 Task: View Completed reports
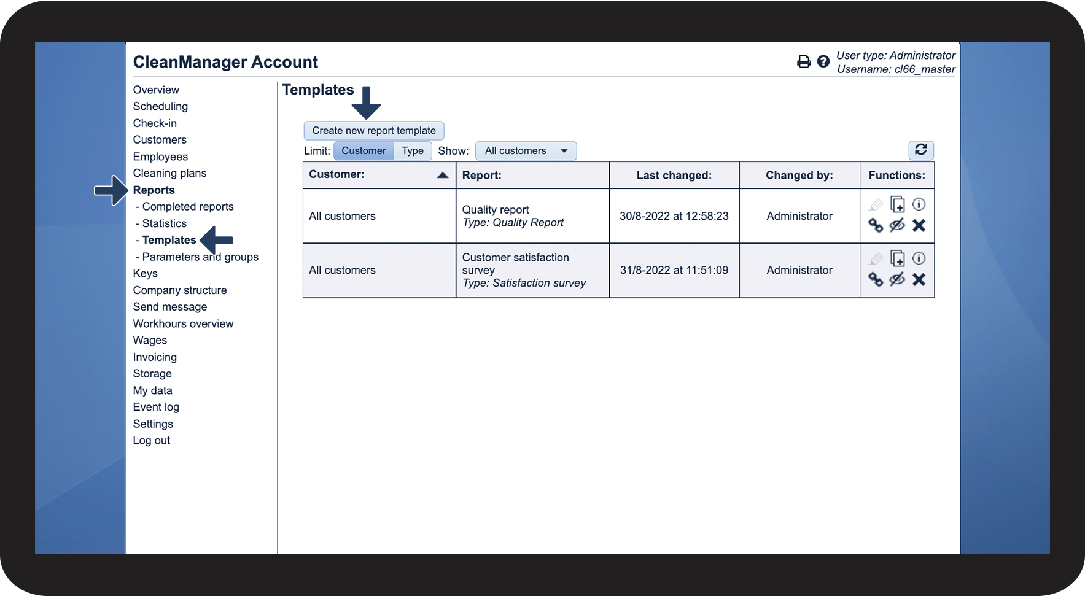(188, 206)
